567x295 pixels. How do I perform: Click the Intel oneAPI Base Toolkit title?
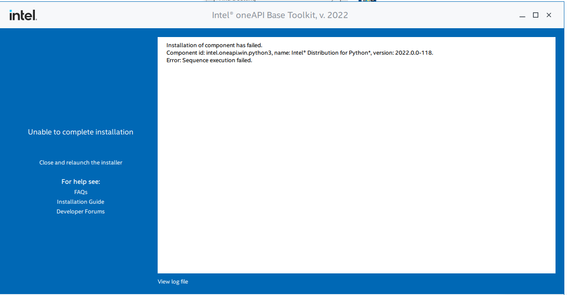click(280, 15)
